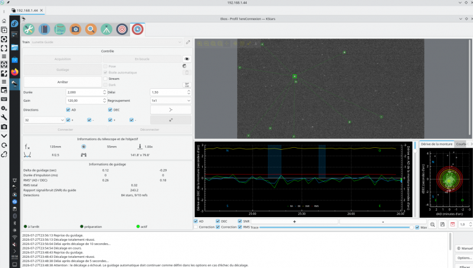Select the Dérive de la monture tab
The height and width of the screenshot is (268, 473).
click(x=436, y=144)
